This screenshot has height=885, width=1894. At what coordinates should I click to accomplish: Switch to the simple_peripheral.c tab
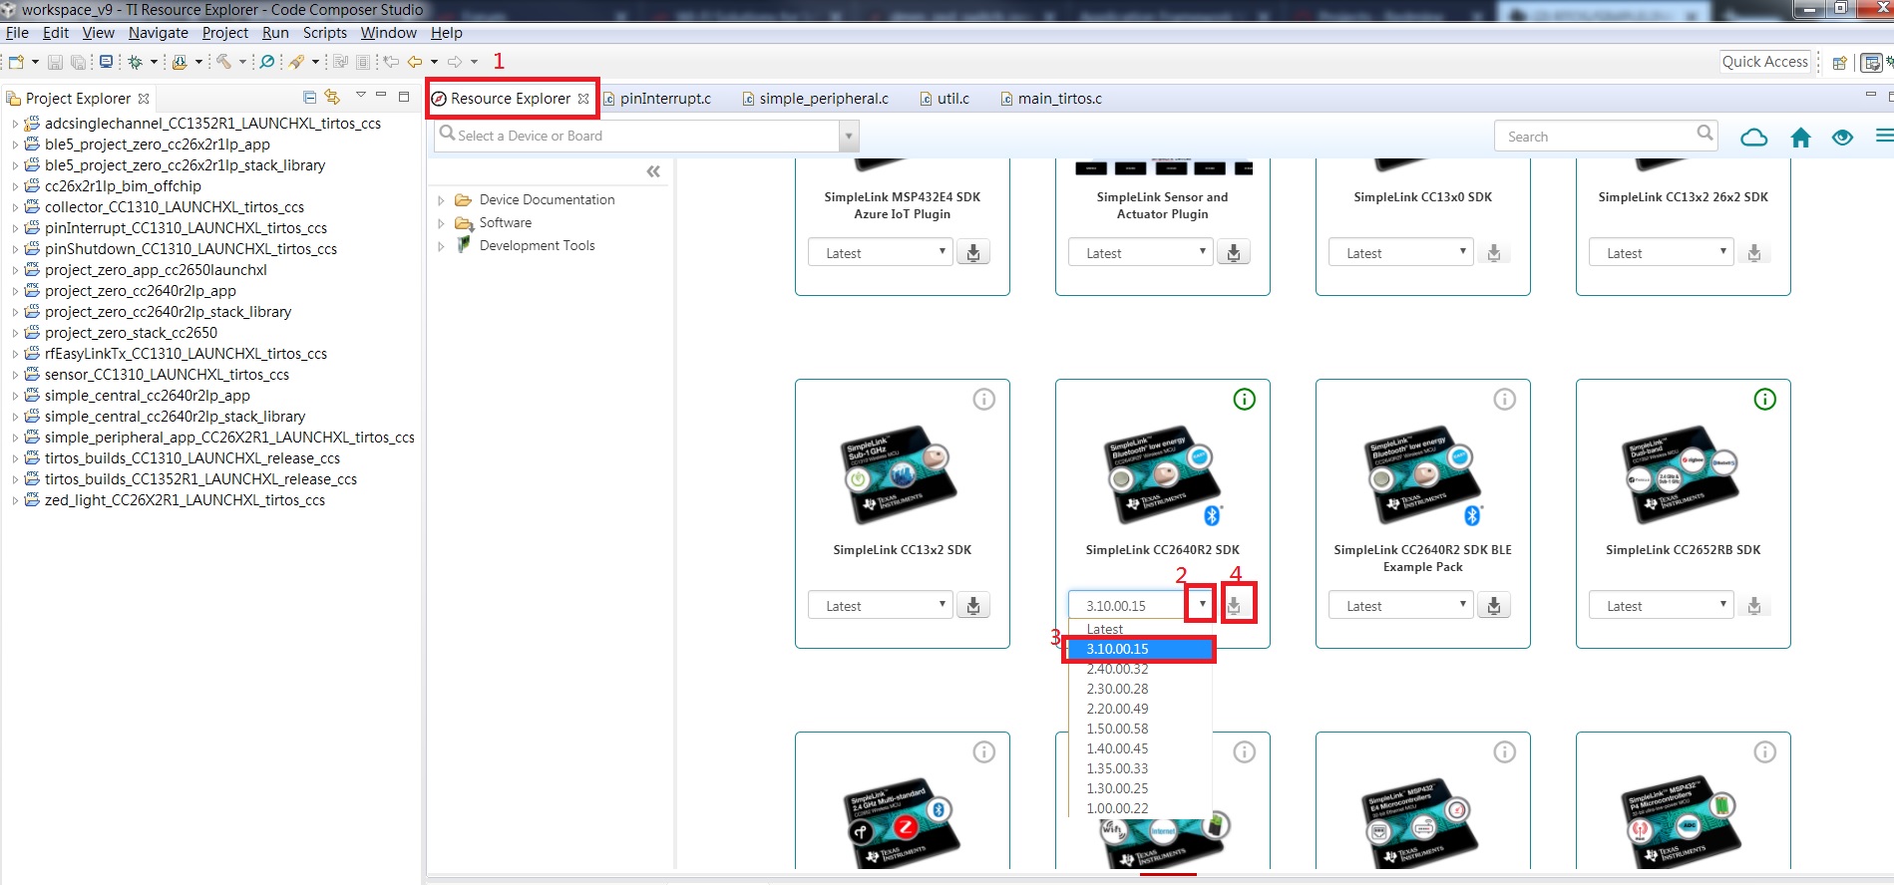815,99
